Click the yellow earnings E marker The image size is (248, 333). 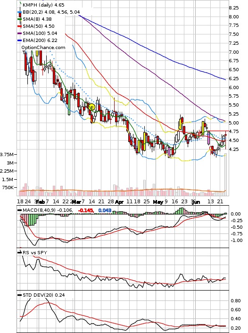click(92, 107)
